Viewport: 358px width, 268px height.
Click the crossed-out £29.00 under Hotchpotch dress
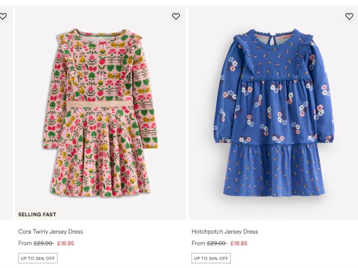pos(217,243)
